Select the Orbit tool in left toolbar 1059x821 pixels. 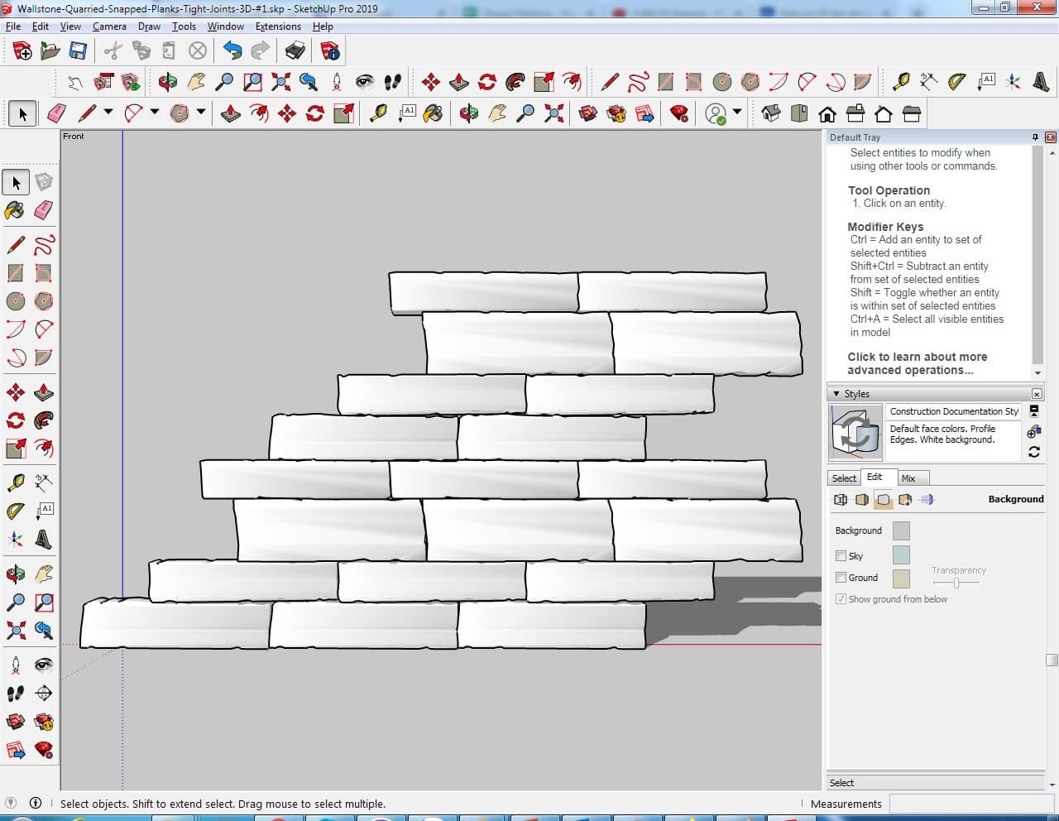click(15, 574)
